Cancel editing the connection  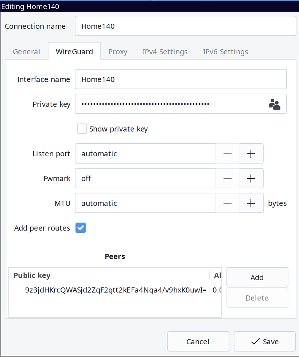(x=198, y=341)
